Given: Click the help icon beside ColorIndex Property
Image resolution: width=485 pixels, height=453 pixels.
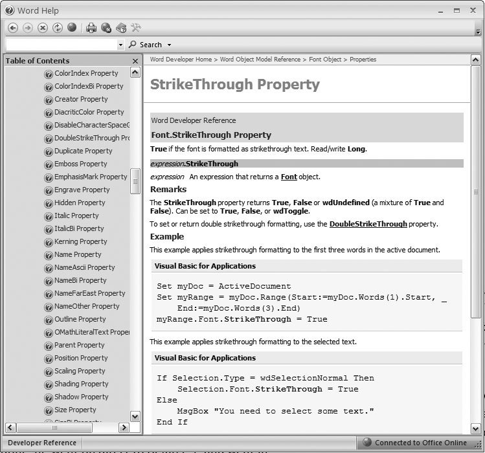Looking at the screenshot, I should [x=49, y=74].
